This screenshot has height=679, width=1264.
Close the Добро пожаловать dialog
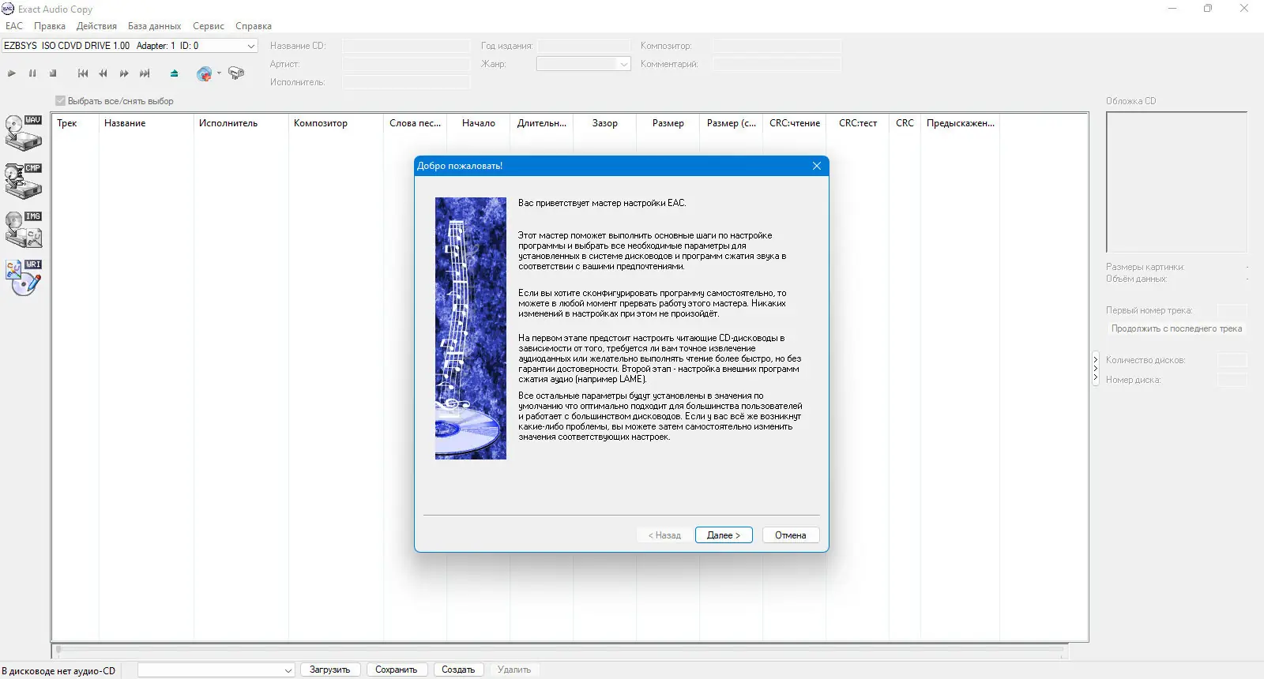817,166
